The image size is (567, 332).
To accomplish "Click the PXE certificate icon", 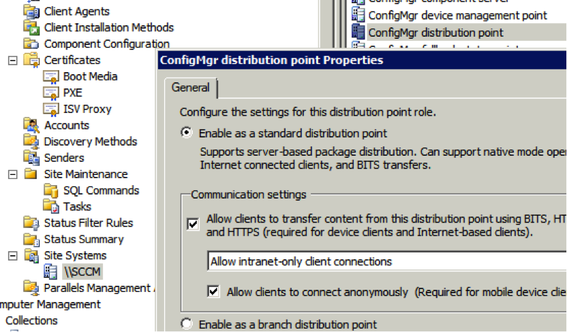I will click(50, 93).
